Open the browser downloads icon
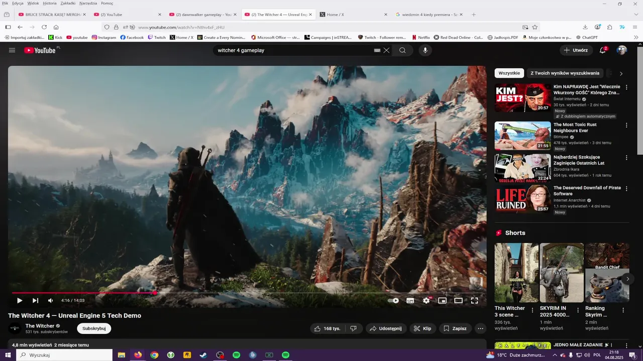643x361 pixels. point(585,27)
